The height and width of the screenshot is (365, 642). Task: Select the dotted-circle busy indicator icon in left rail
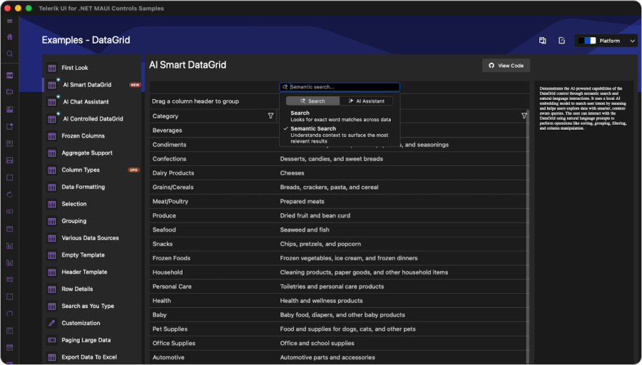click(x=10, y=195)
